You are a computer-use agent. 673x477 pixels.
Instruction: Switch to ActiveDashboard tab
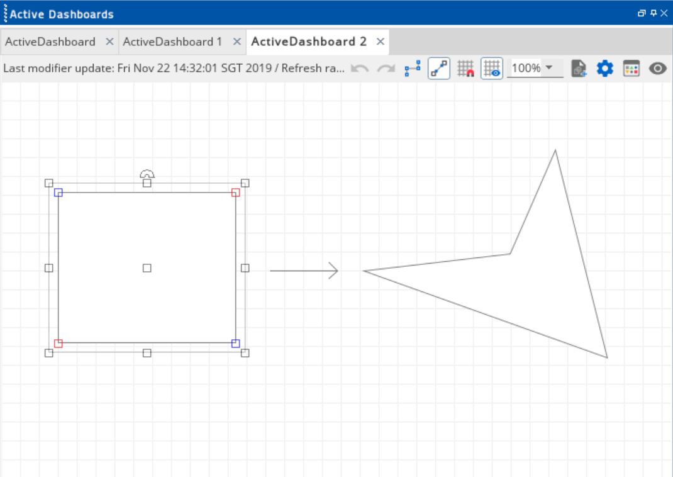click(50, 42)
